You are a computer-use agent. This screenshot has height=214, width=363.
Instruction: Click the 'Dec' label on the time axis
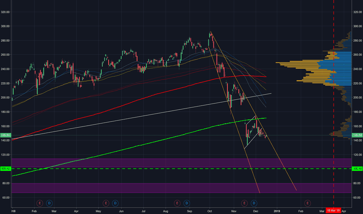tap(256, 211)
